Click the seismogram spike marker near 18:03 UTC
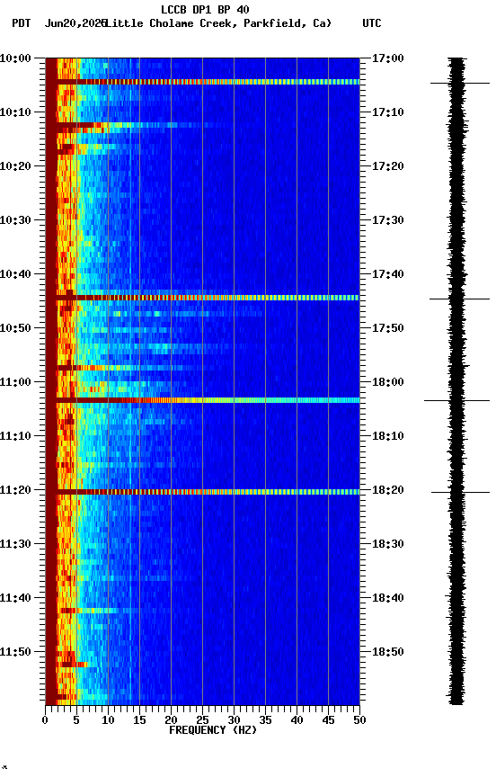The height and width of the screenshot is (777, 496). 456,400
